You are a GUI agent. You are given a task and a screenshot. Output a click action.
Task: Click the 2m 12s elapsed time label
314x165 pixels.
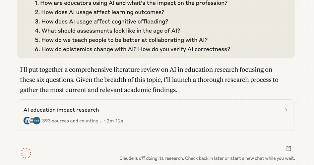click(x=115, y=121)
